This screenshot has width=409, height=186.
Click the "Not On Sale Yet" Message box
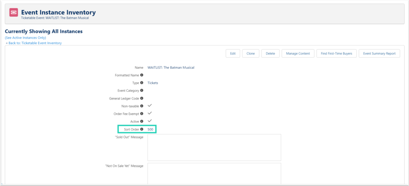pos(214,174)
